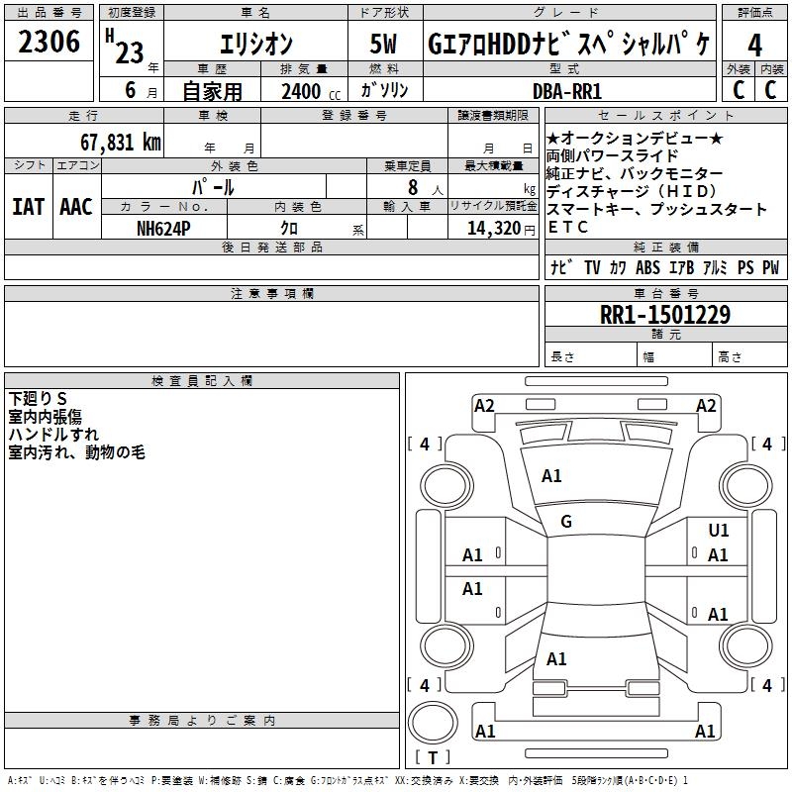Click the ETC line in sales points

pos(567,227)
